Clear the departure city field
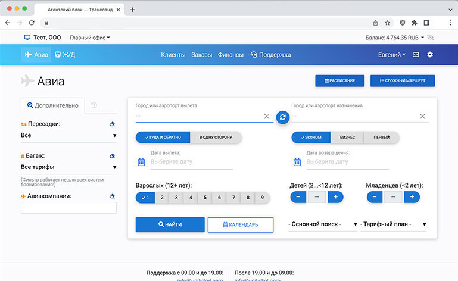458x281 pixels. pos(267,117)
